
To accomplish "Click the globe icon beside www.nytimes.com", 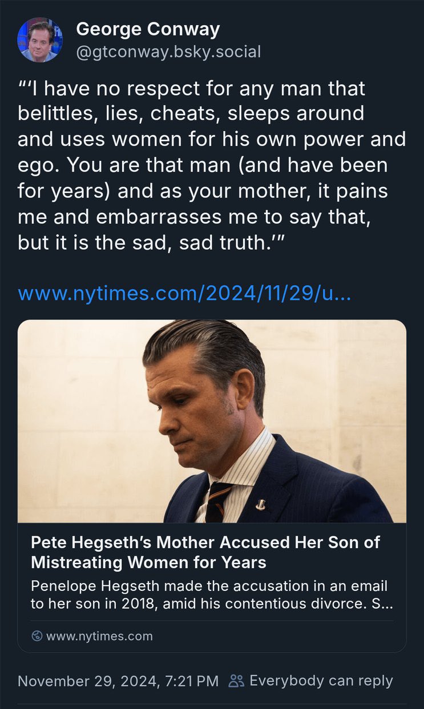I will tap(37, 636).
